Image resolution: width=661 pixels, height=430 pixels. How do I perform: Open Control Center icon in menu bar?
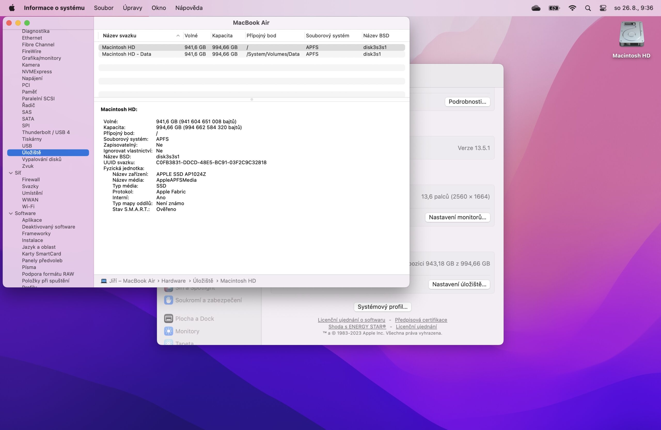[603, 8]
